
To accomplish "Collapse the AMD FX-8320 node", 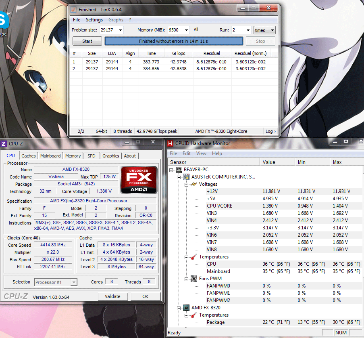I will point(179,308).
